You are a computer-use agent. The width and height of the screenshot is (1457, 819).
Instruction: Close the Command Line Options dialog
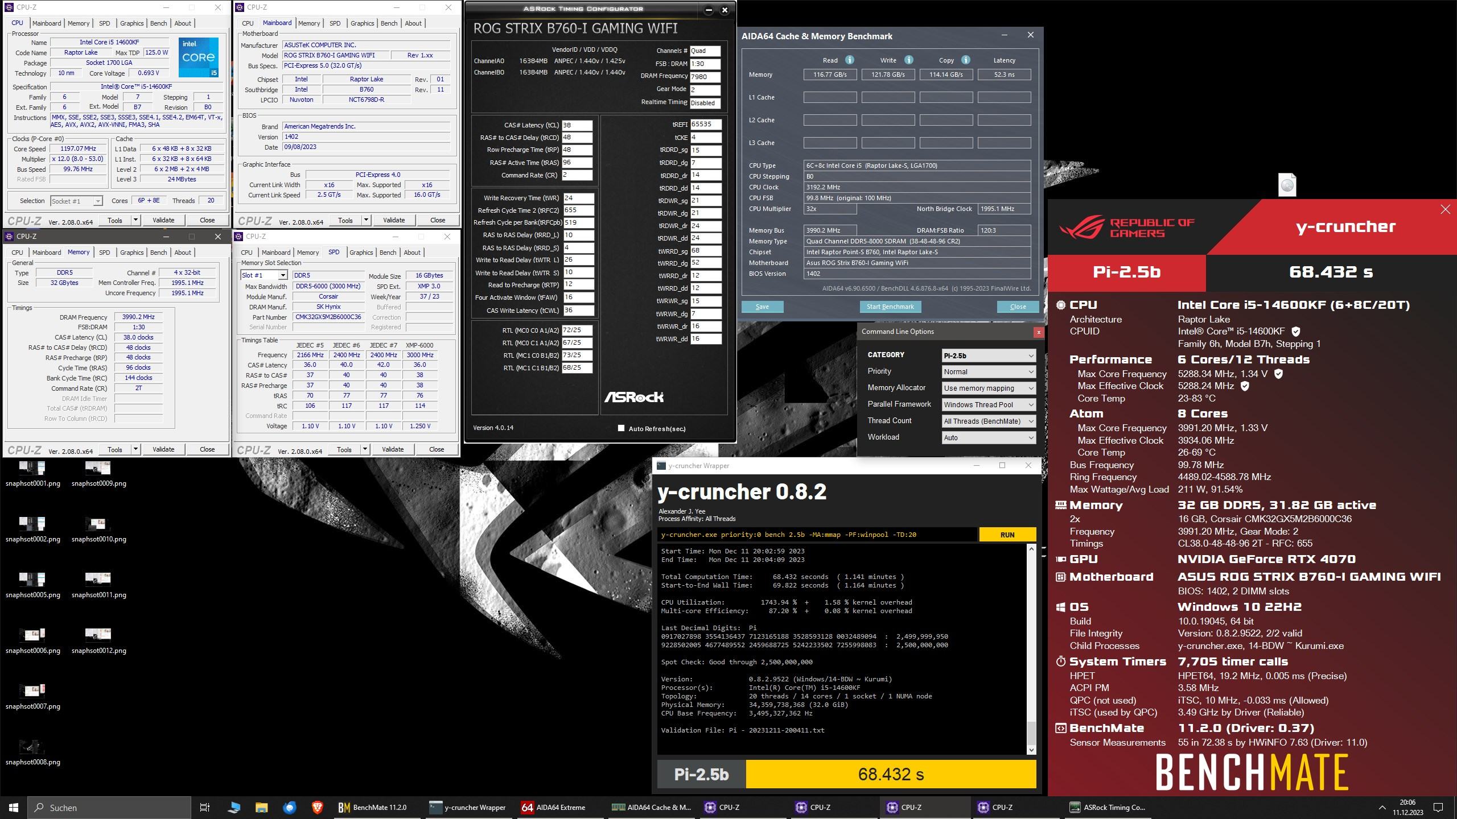click(x=1038, y=332)
